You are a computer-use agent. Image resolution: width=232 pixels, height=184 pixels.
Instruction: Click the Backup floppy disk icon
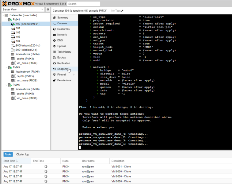(55, 58)
